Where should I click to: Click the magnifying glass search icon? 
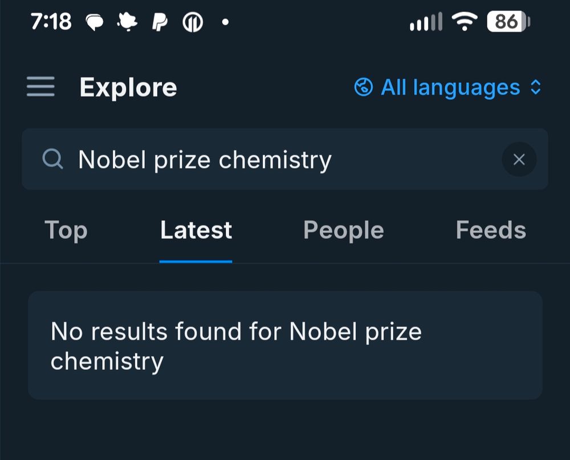53,159
